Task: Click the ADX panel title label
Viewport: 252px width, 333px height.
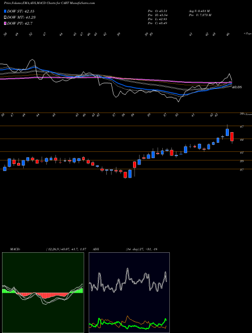Action: 96,249
